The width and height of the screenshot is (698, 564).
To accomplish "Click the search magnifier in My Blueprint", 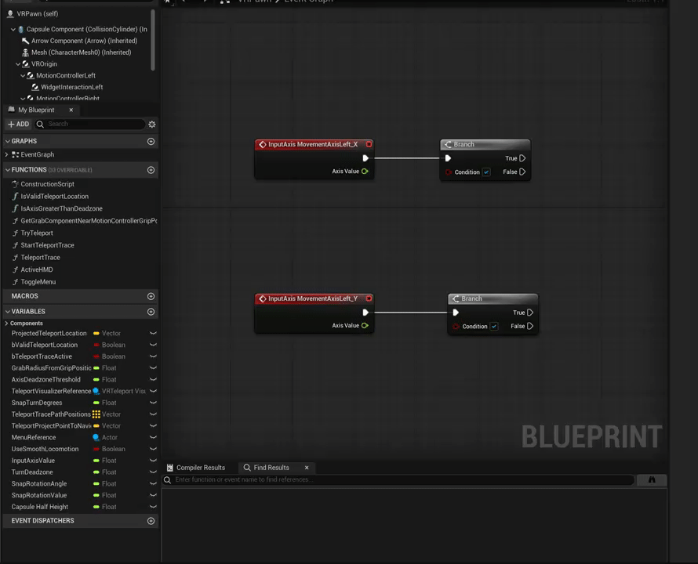I will [40, 124].
